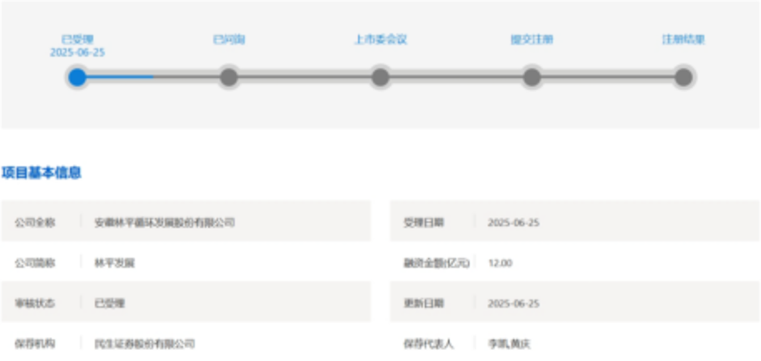Click the short name value 林平发展
Viewport: 761px width, 361px height.
tap(115, 263)
